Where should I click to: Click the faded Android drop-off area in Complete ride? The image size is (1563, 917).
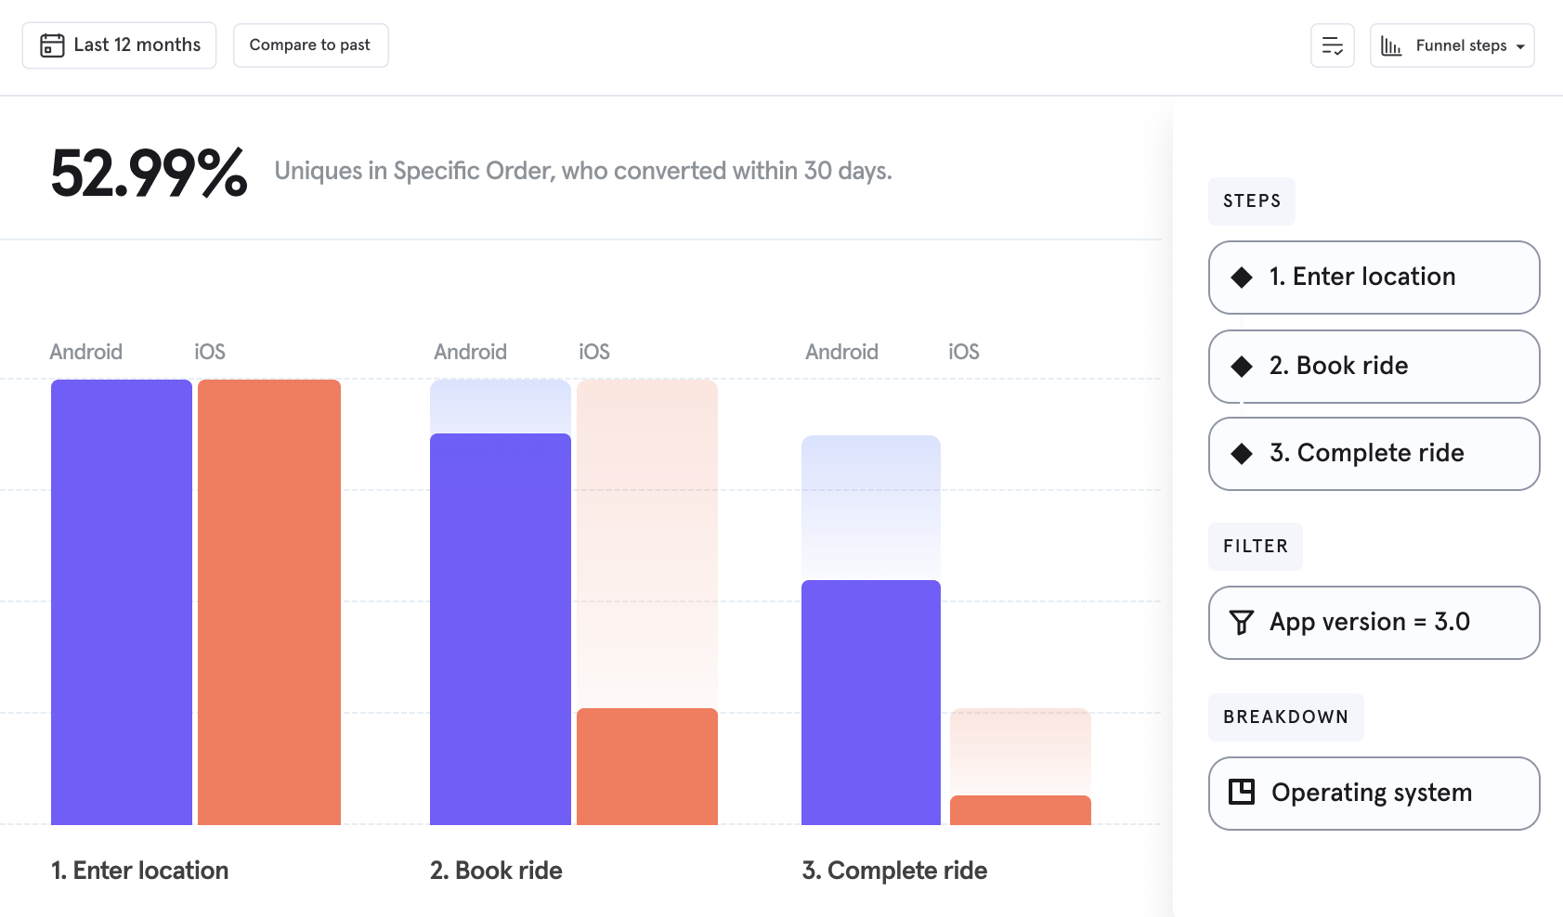(x=871, y=508)
